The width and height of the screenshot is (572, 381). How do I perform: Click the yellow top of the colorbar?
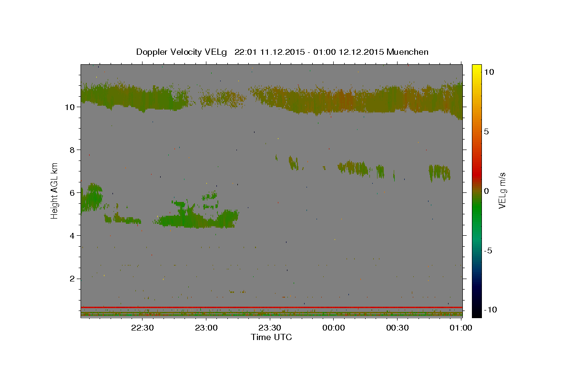pyautogui.click(x=476, y=69)
